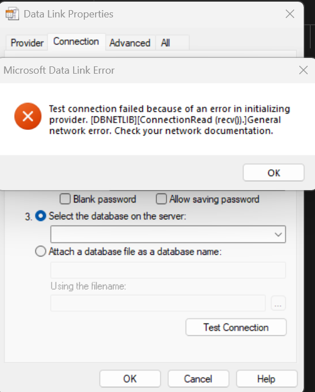Click the attach database name field
The height and width of the screenshot is (392, 315).
tap(168, 270)
